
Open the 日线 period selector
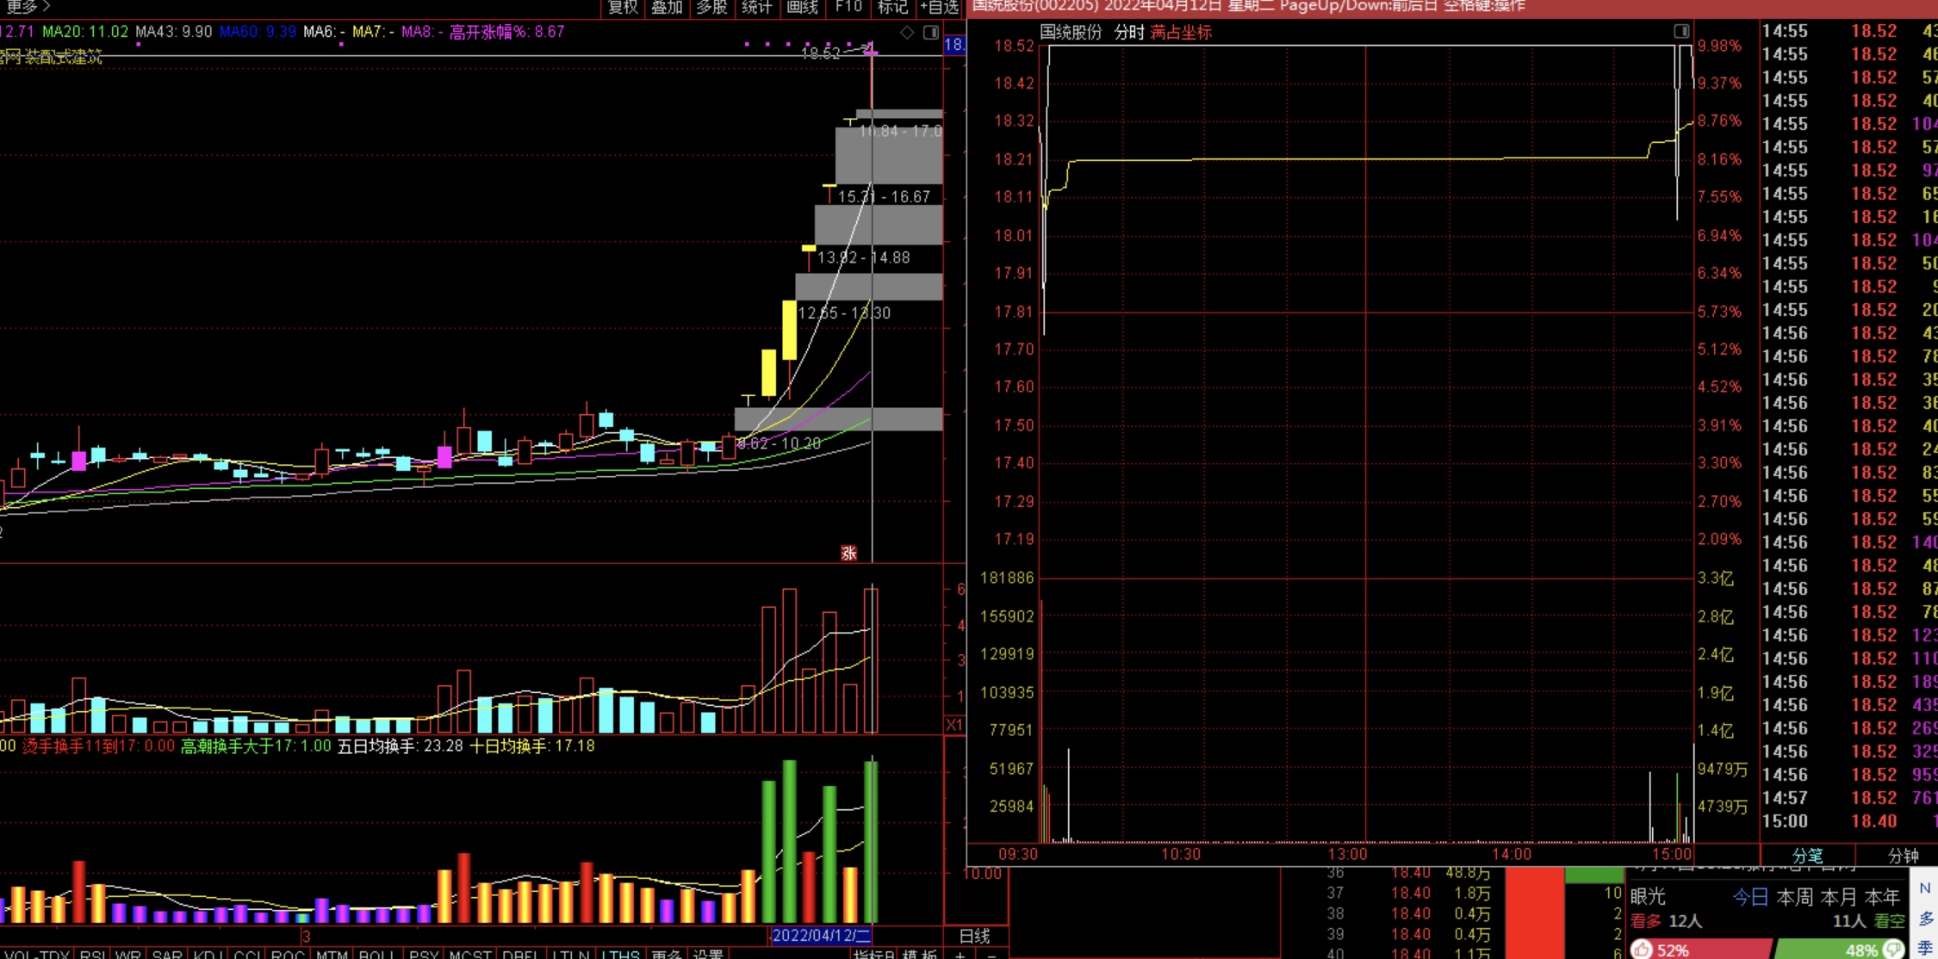click(975, 936)
